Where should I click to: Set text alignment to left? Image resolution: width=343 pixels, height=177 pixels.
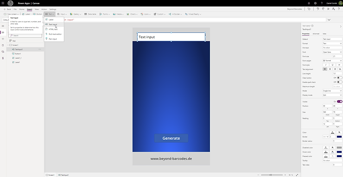(325, 69)
